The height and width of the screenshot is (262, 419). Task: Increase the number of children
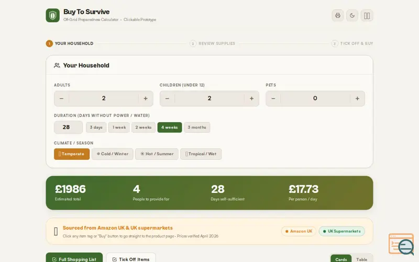point(251,99)
